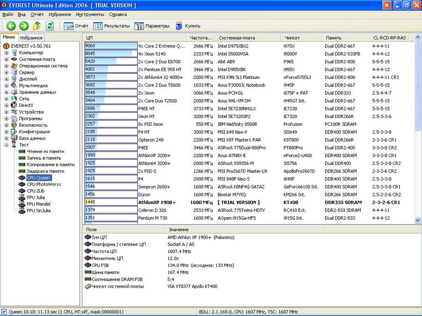422x316 pixels.
Task: Click the Операционная система icon
Action: [x=14, y=66]
